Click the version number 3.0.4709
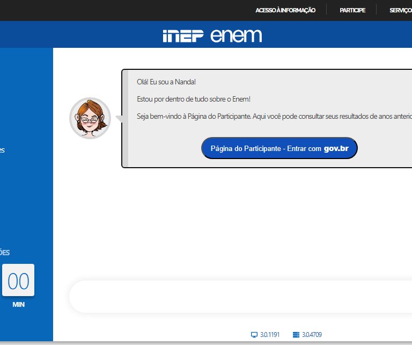Viewport: 412px width, 345px height. (312, 335)
